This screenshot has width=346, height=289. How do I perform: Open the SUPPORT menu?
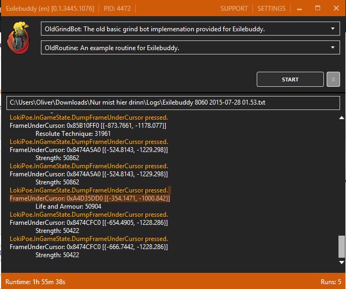click(234, 9)
